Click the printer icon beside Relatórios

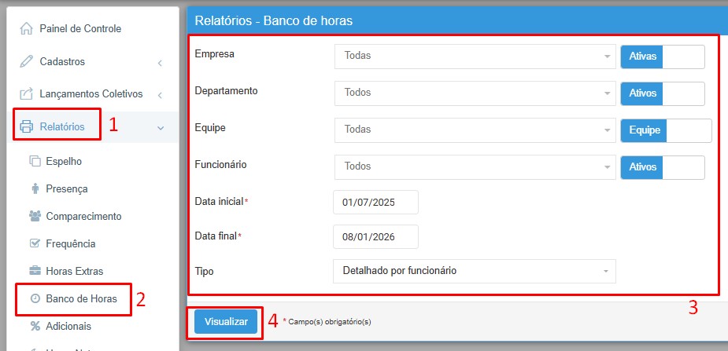(x=27, y=126)
